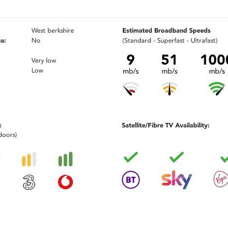228x228 pixels.
Task: Click the green checkmark above Sky
Action: tap(177, 157)
